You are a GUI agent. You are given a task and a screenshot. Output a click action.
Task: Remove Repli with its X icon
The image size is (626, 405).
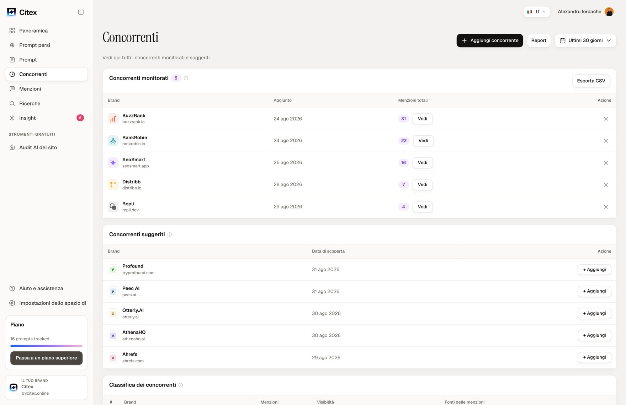pos(606,207)
